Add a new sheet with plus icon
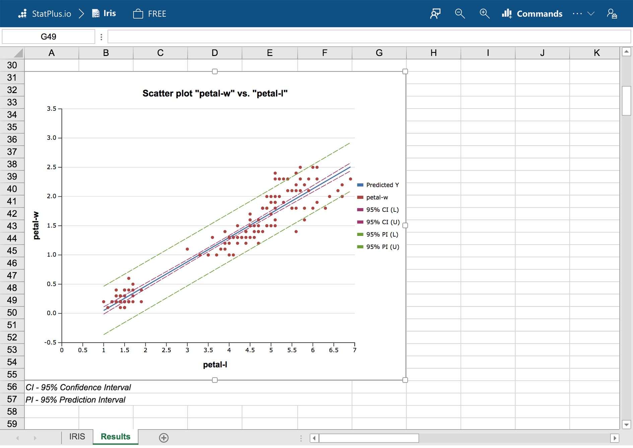 (x=164, y=438)
